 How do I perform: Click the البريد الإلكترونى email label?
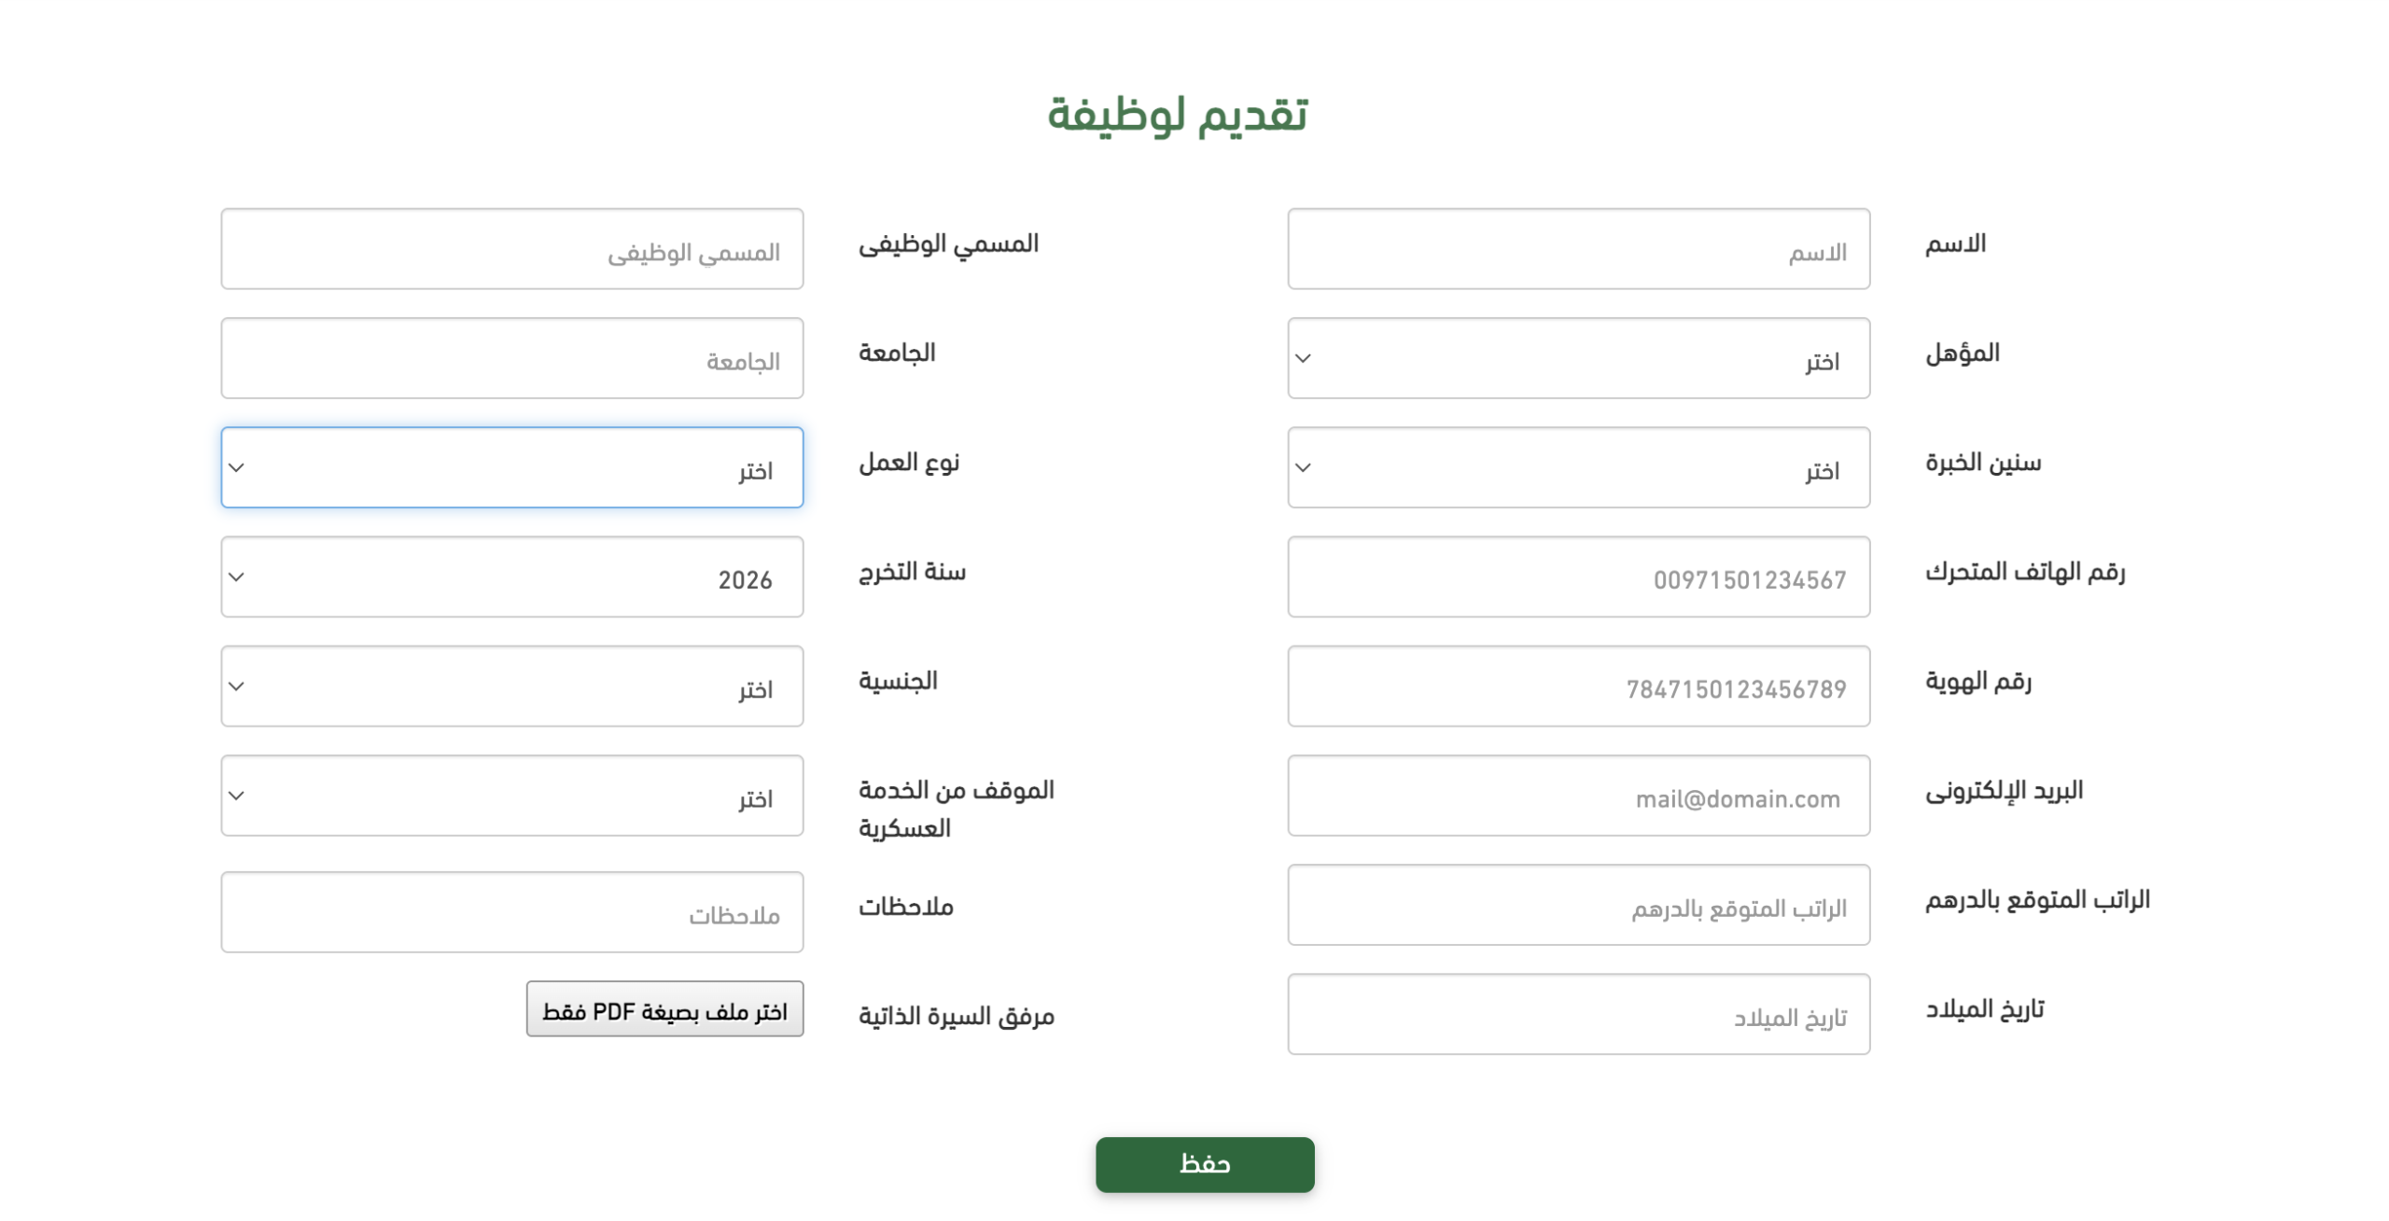pyautogui.click(x=2003, y=791)
